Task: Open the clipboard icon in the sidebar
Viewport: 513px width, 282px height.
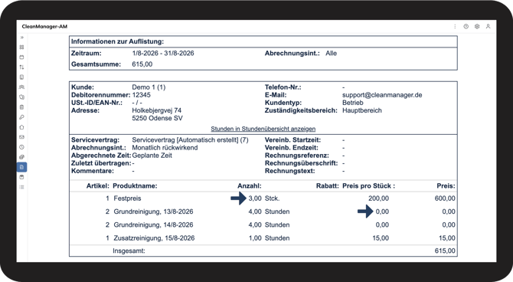Action: coord(22,107)
